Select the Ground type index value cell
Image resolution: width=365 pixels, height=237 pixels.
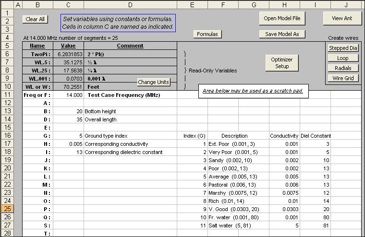68,136
